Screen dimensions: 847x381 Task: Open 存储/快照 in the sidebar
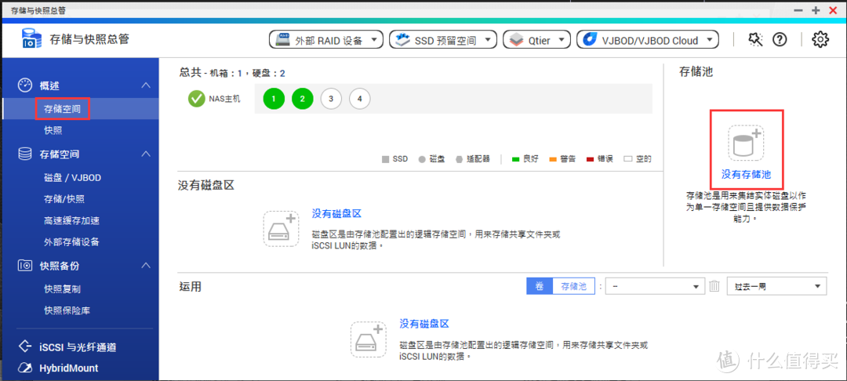[64, 199]
